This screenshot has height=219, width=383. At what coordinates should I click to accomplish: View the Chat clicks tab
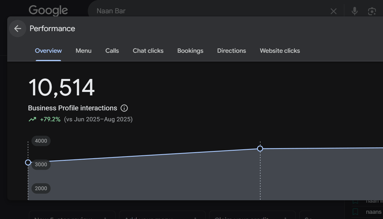coord(148,51)
